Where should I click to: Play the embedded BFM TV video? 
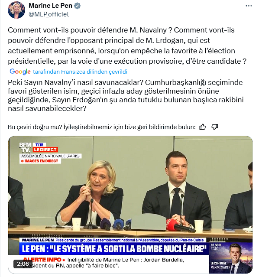pyautogui.click(x=130, y=205)
